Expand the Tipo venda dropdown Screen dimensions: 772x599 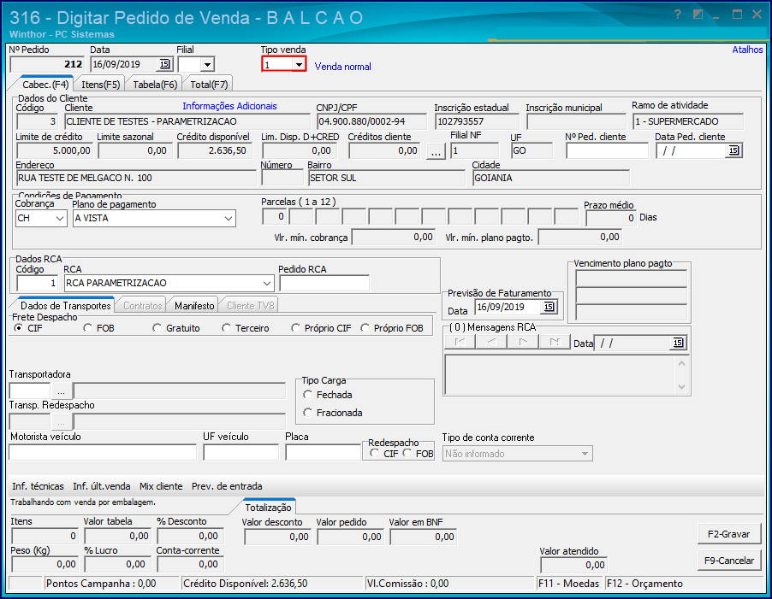pos(299,64)
